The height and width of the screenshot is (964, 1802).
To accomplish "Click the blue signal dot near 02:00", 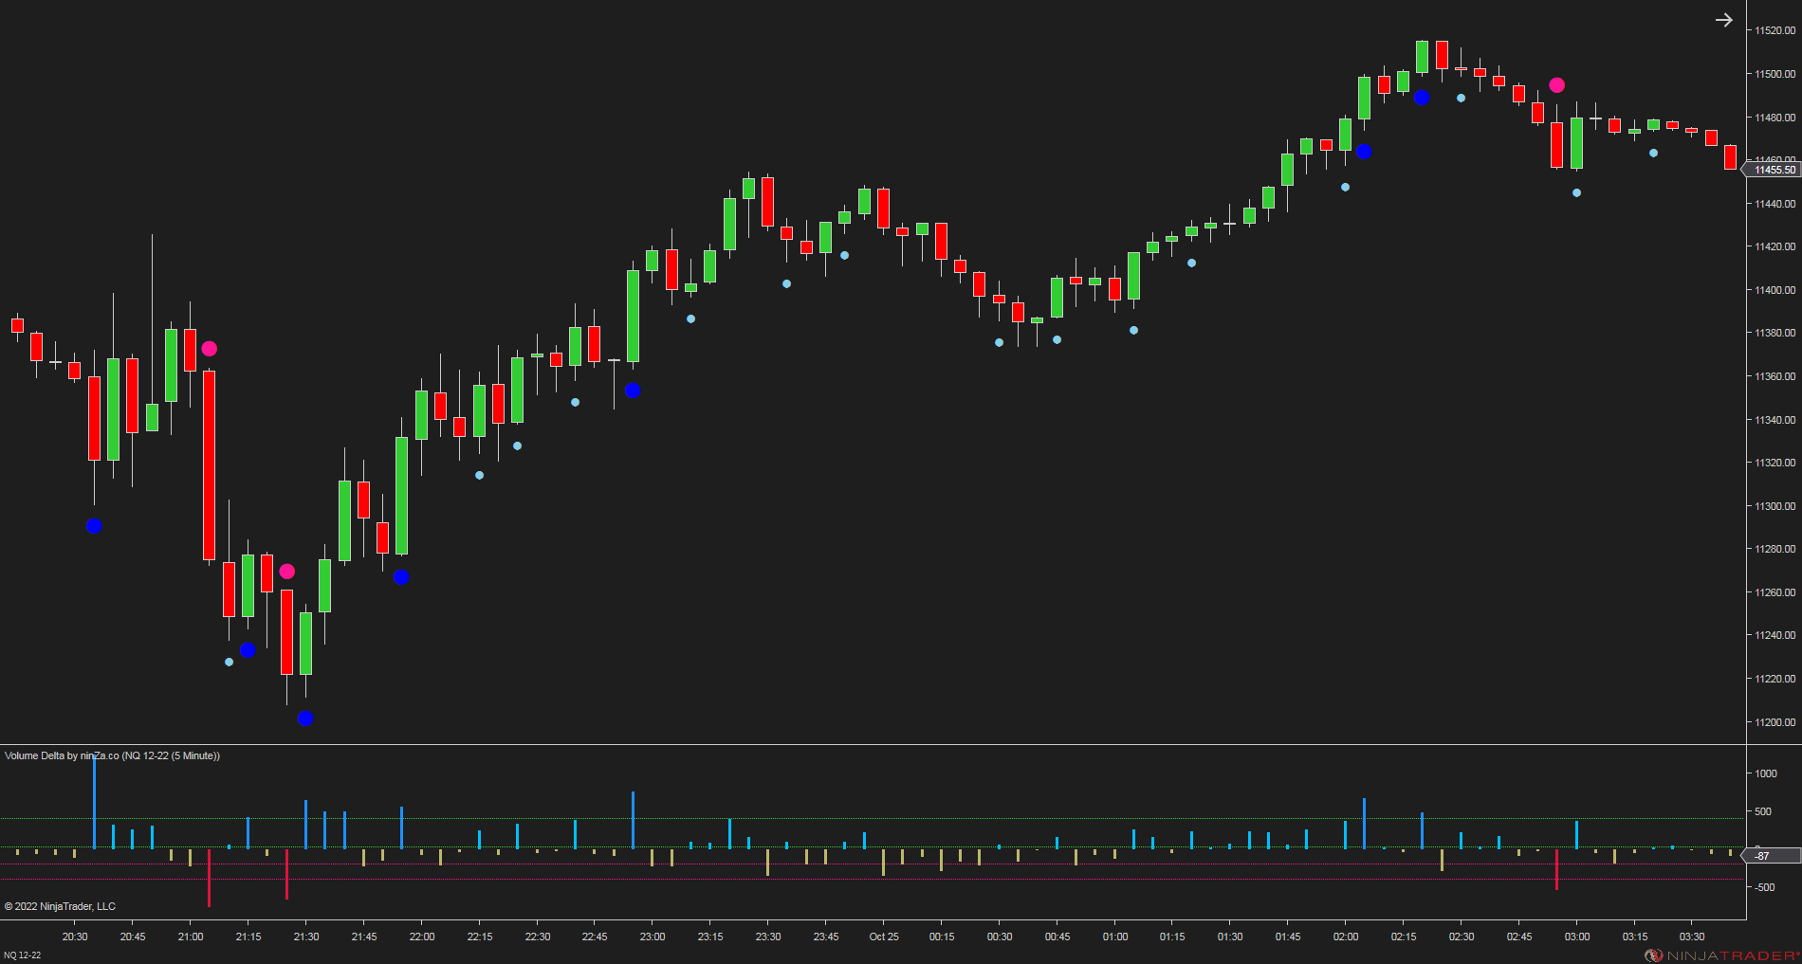I will click(x=1363, y=151).
